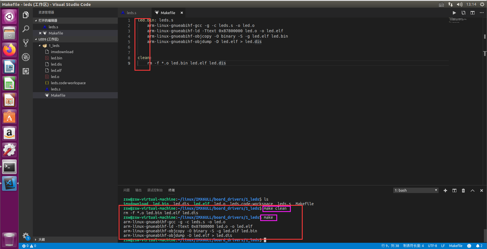Open the Extensions view in activity bar

pyautogui.click(x=26, y=71)
